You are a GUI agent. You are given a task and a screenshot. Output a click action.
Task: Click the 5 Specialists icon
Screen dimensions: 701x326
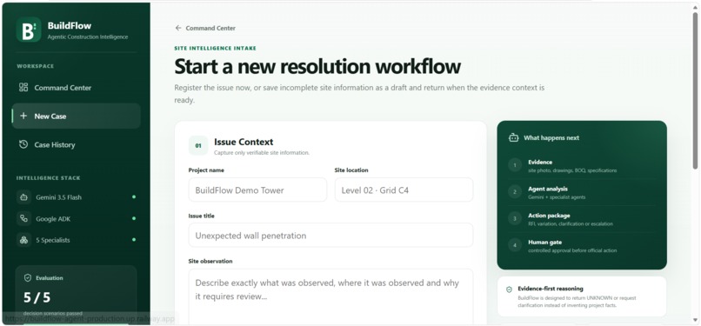point(23,240)
